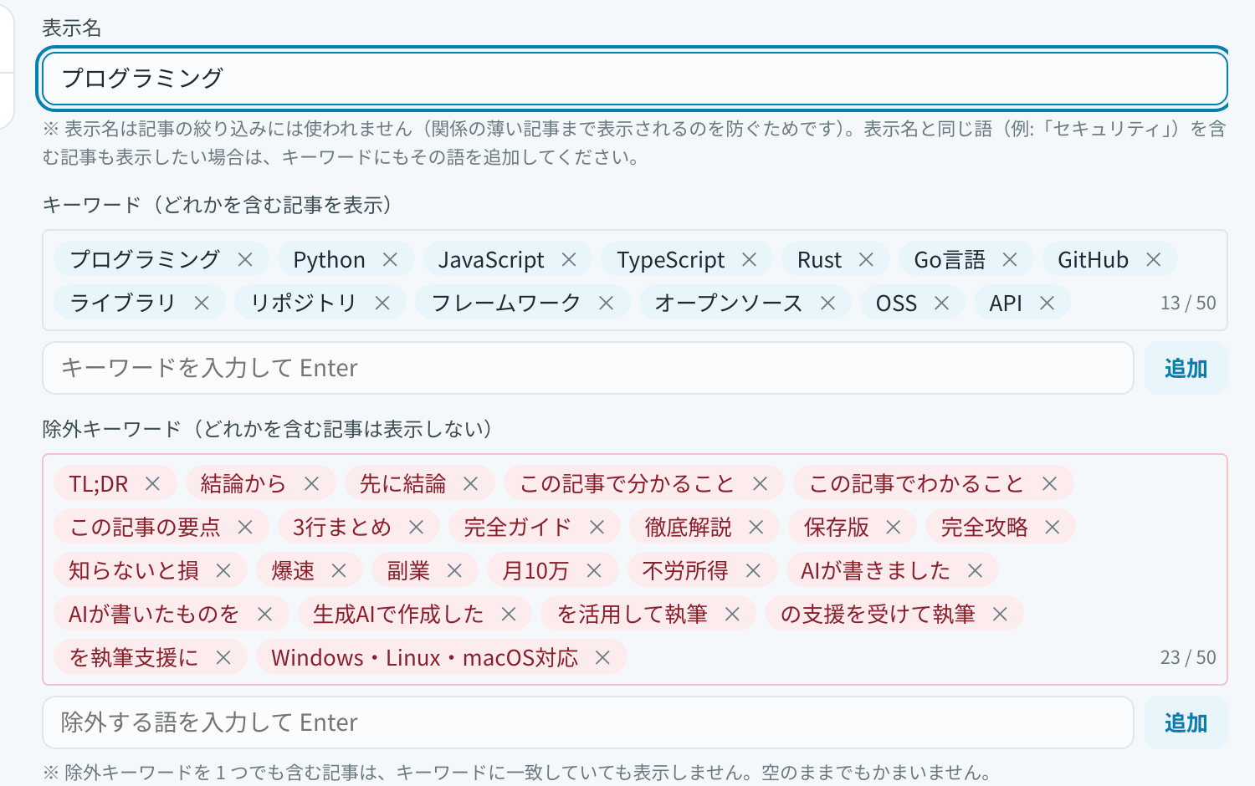Delete the を執筆支援に exclusion tag
The image size is (1255, 786).
pos(223,657)
